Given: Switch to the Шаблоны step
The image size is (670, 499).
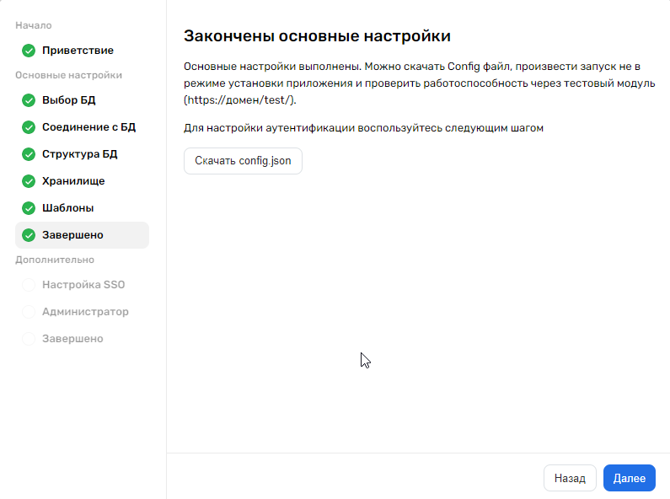Looking at the screenshot, I should [68, 208].
